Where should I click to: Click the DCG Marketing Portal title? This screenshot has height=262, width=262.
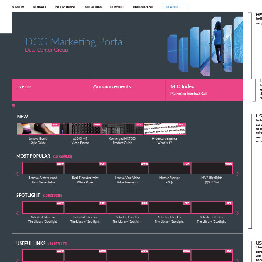(x=75, y=42)
